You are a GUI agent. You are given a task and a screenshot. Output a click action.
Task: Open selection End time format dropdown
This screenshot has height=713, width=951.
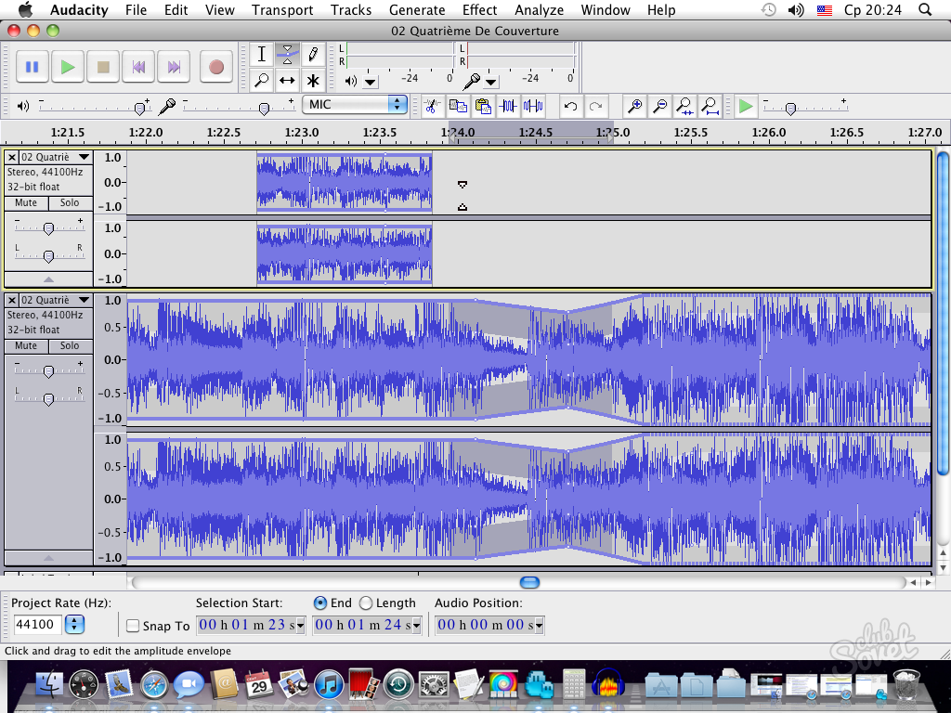417,625
